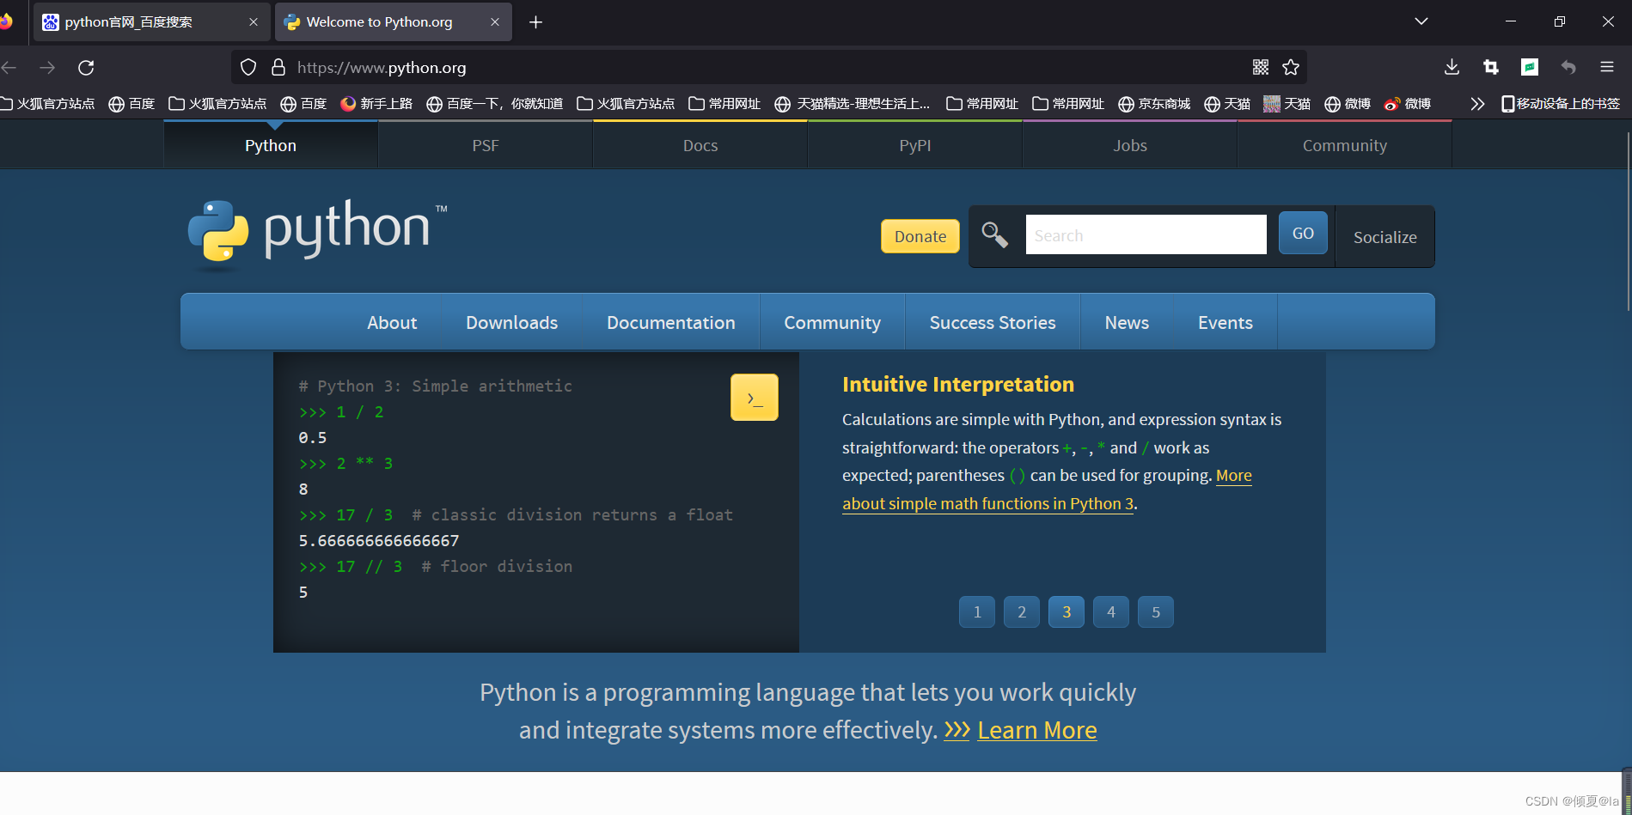This screenshot has height=815, width=1632.
Task: Open the first 火狐官方站点 bookmark folder
Action: 47,104
